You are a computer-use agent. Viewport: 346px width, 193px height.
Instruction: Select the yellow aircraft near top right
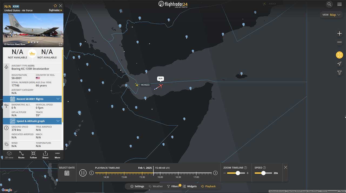(264, 4)
